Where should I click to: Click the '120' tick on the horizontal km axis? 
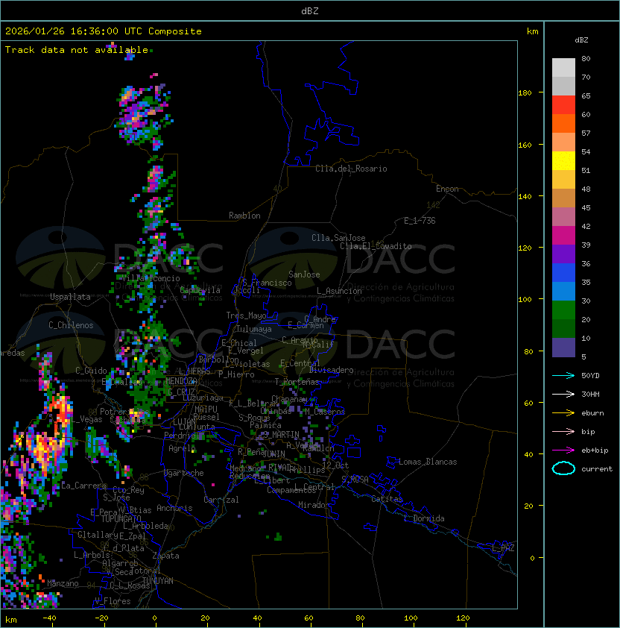(x=463, y=618)
